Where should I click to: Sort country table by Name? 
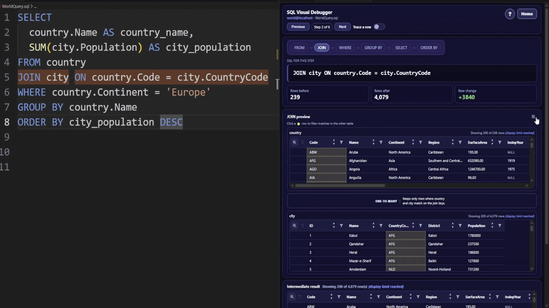point(373,142)
